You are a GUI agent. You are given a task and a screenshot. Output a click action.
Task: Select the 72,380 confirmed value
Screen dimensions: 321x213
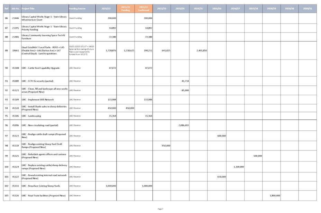pos(148,37)
